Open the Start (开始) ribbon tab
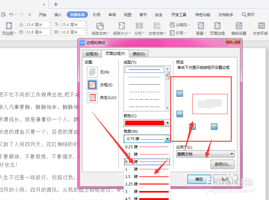This screenshot has width=269, height=200. (42, 15)
